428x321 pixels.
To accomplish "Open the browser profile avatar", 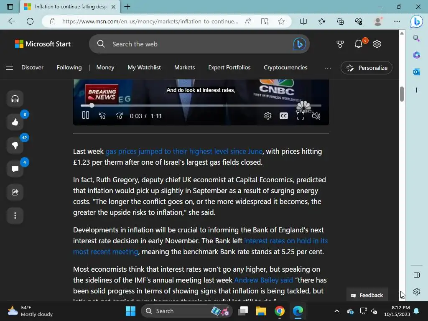I will [x=378, y=21].
